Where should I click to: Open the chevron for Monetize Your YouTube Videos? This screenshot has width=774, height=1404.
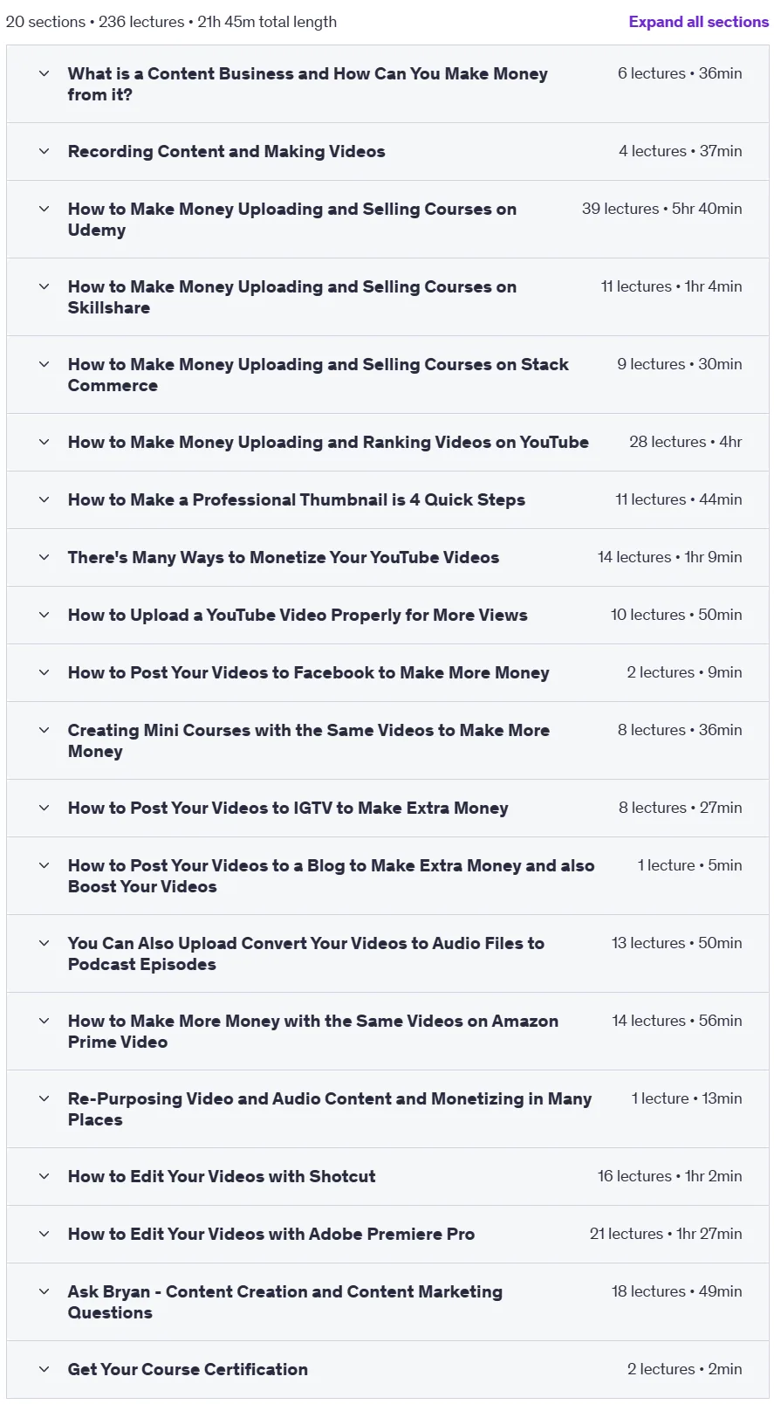pyautogui.click(x=45, y=557)
